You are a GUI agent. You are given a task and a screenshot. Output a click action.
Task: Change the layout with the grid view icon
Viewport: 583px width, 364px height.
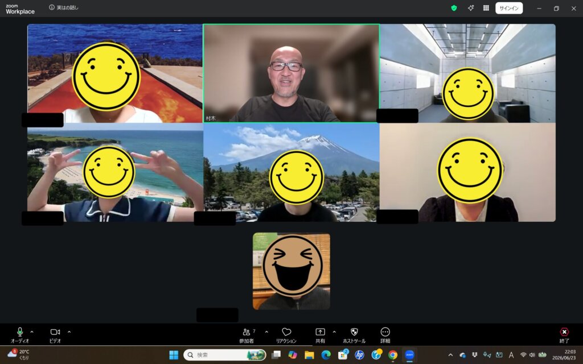coord(486,8)
